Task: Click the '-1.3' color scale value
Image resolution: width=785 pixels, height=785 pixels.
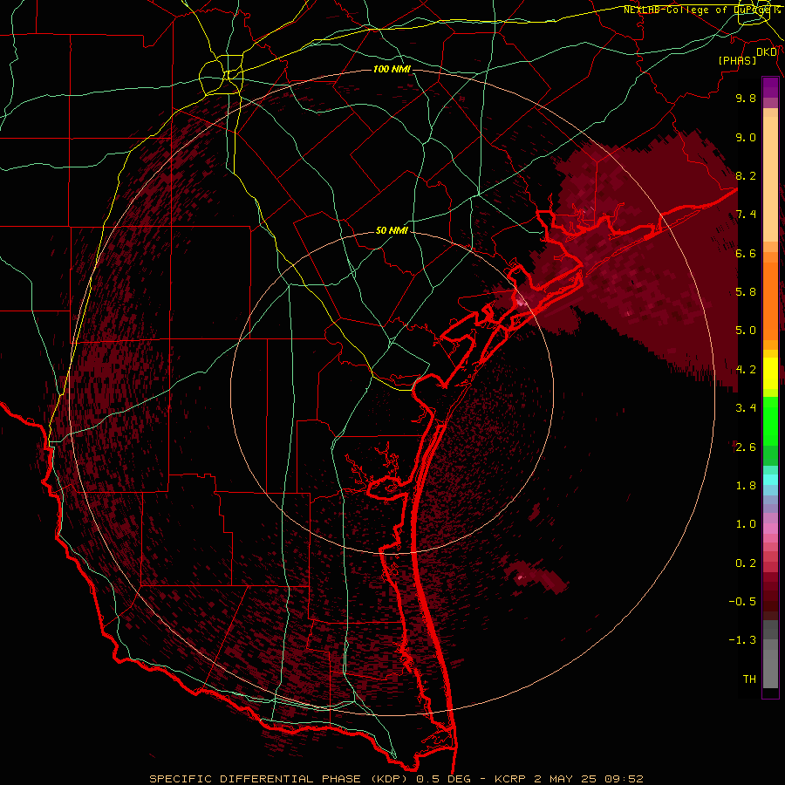Action: point(742,640)
